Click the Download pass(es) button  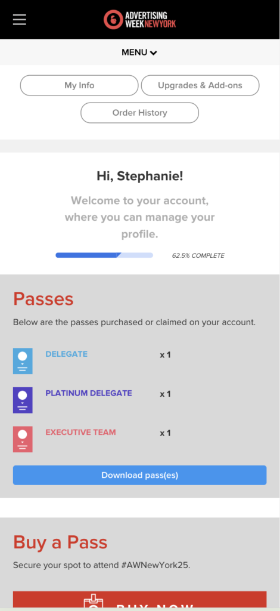[139, 475]
